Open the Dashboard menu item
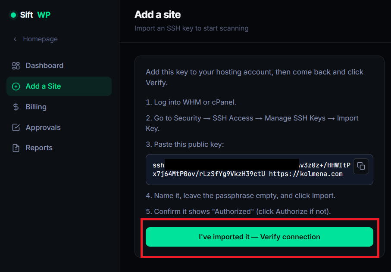Screen dimensions: 391x272 [59, 66]
